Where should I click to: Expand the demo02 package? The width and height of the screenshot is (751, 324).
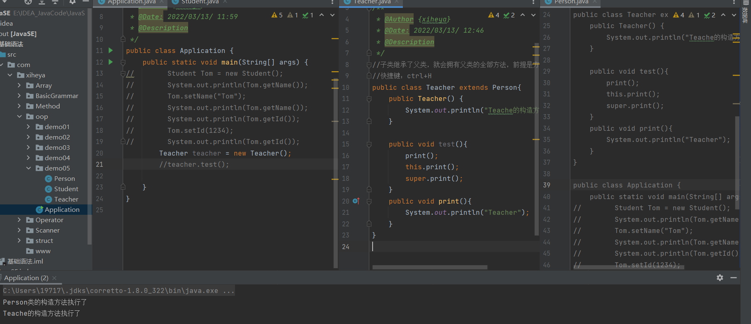tap(28, 137)
